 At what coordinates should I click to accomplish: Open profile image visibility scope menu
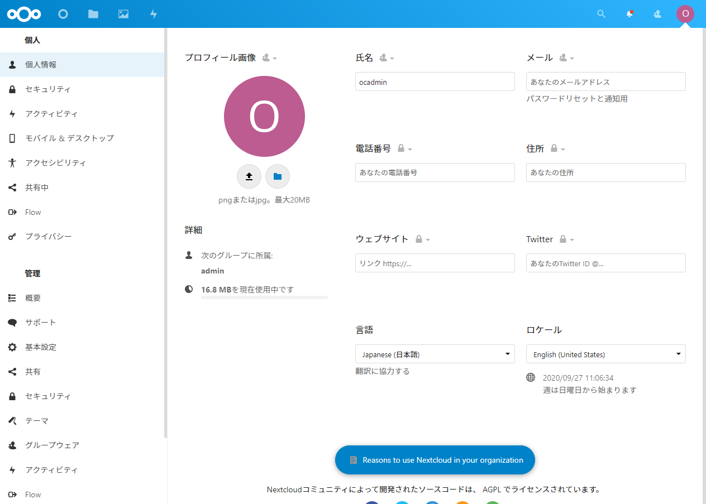(270, 57)
